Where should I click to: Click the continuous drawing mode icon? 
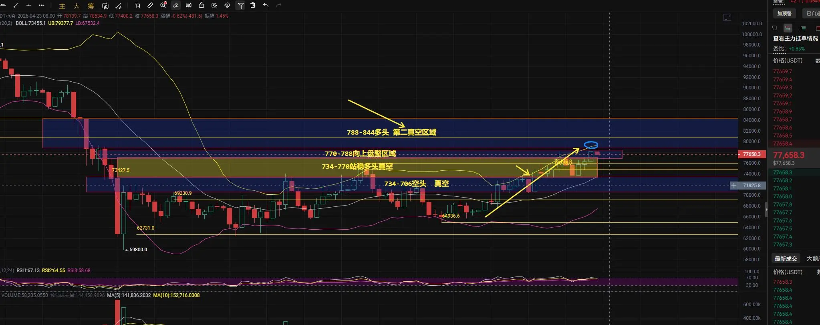pyautogui.click(x=105, y=6)
